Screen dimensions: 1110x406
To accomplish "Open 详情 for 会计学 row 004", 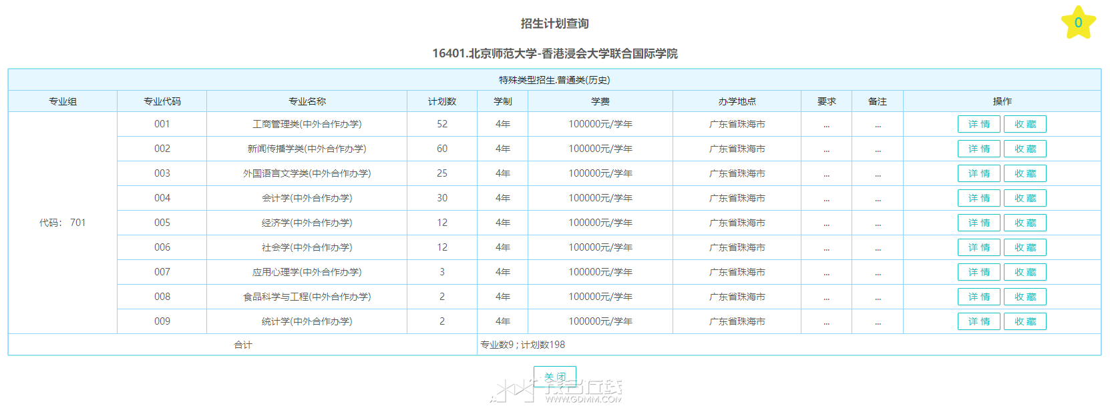I will pyautogui.click(x=979, y=198).
